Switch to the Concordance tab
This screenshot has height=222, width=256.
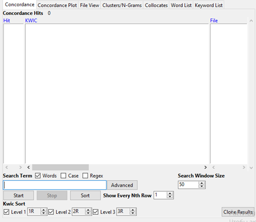(20, 5)
